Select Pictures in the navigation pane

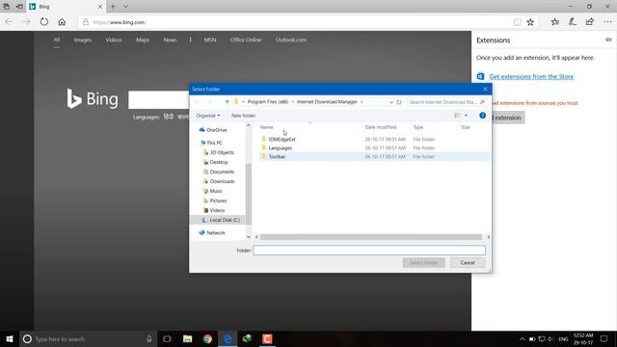(x=218, y=200)
